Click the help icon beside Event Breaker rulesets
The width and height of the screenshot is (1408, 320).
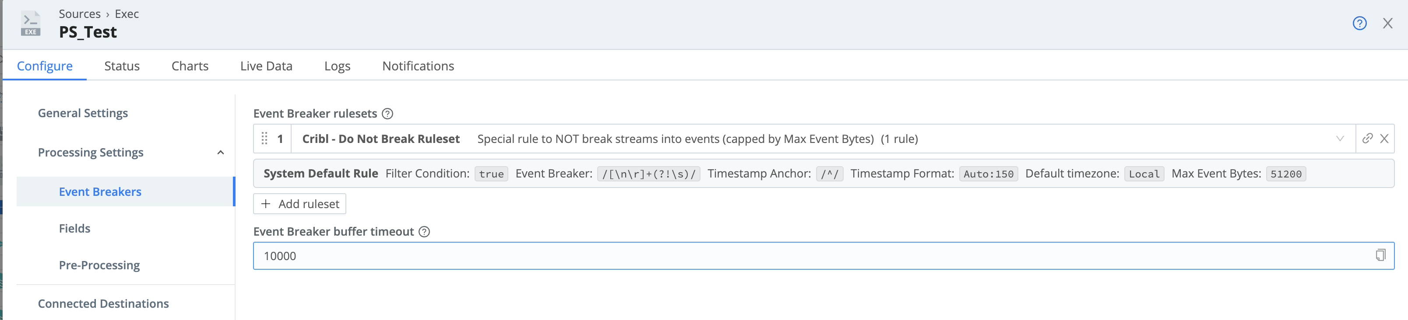tap(387, 114)
